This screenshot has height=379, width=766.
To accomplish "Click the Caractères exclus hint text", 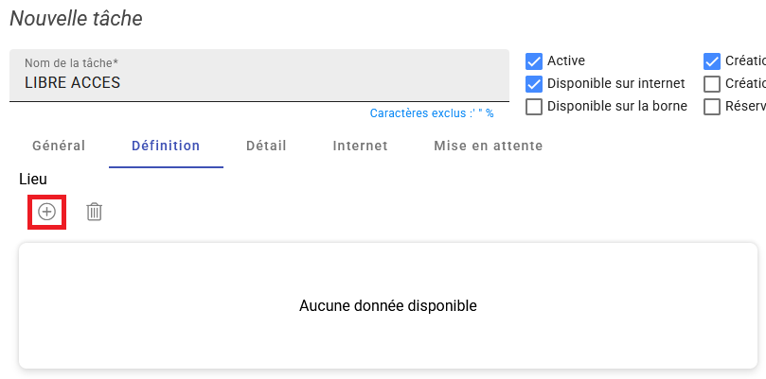I will [431, 113].
